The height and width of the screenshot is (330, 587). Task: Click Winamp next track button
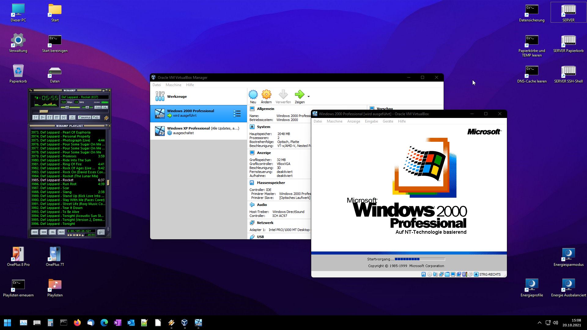pos(64,117)
